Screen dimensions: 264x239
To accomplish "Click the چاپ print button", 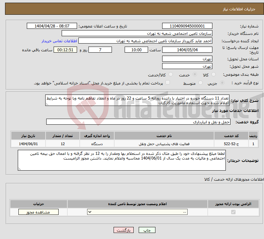I will [x=147, y=230].
